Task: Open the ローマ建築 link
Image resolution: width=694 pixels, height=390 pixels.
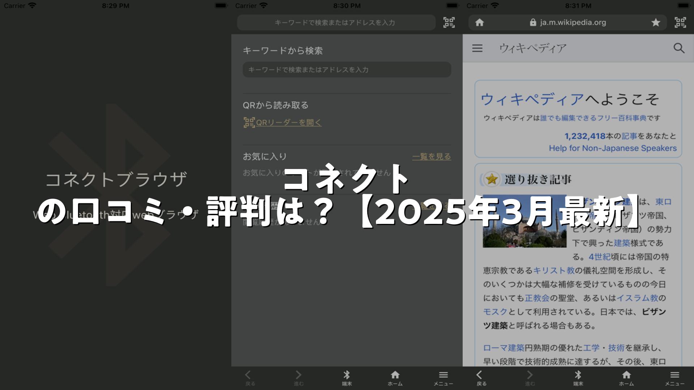Action: [504, 348]
